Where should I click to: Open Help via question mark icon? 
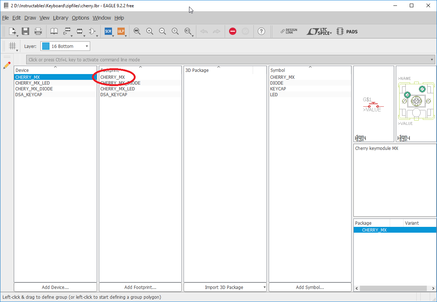point(261,31)
